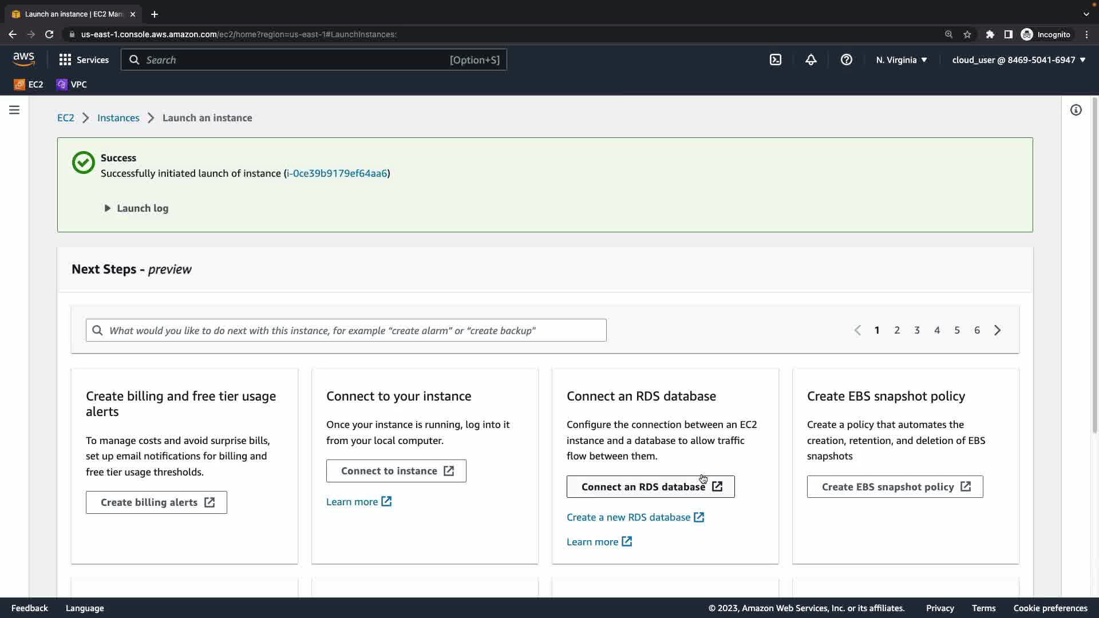Click the VPC shortcut in favorites bar

click(72, 85)
